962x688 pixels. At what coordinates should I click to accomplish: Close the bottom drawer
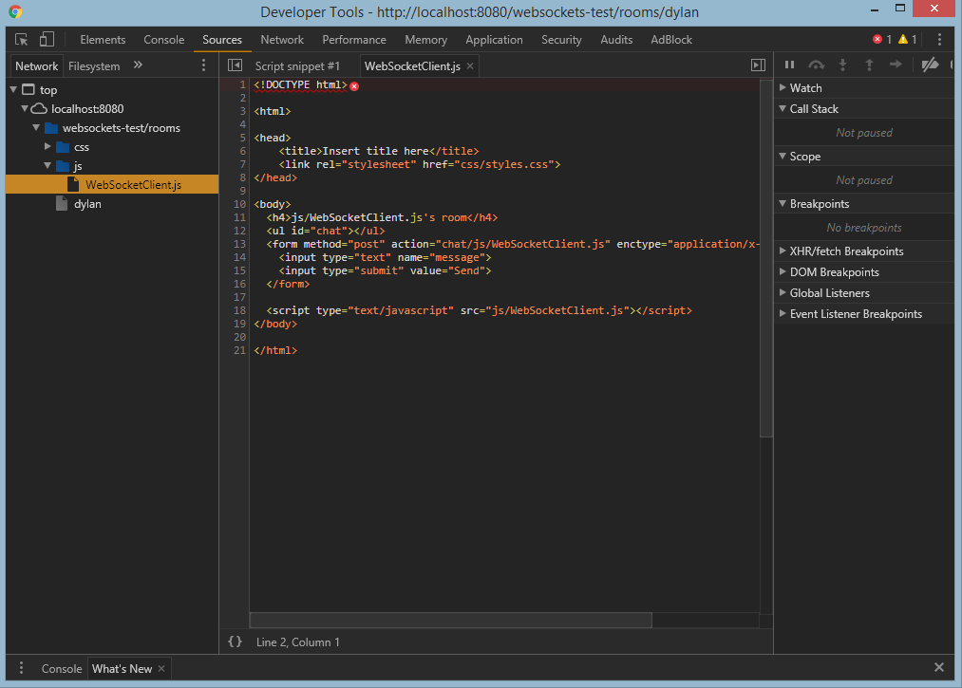(938, 668)
